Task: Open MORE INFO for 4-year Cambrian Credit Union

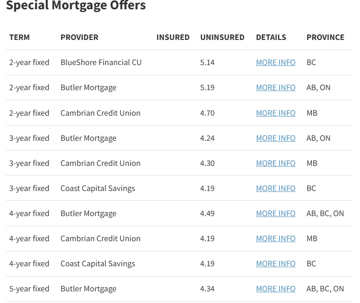Action: pyautogui.click(x=275, y=238)
